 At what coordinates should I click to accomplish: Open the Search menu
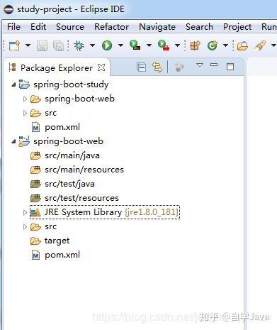(199, 27)
